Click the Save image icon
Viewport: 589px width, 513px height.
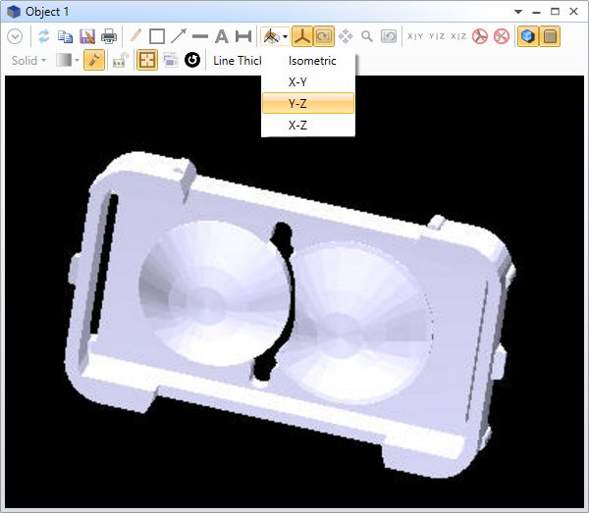pyautogui.click(x=87, y=36)
